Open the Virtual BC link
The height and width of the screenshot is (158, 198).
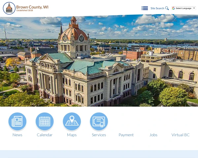181,135
